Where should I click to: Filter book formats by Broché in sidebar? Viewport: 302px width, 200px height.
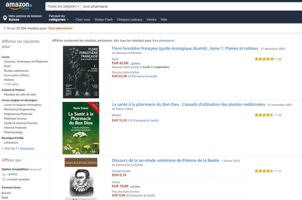6,193
